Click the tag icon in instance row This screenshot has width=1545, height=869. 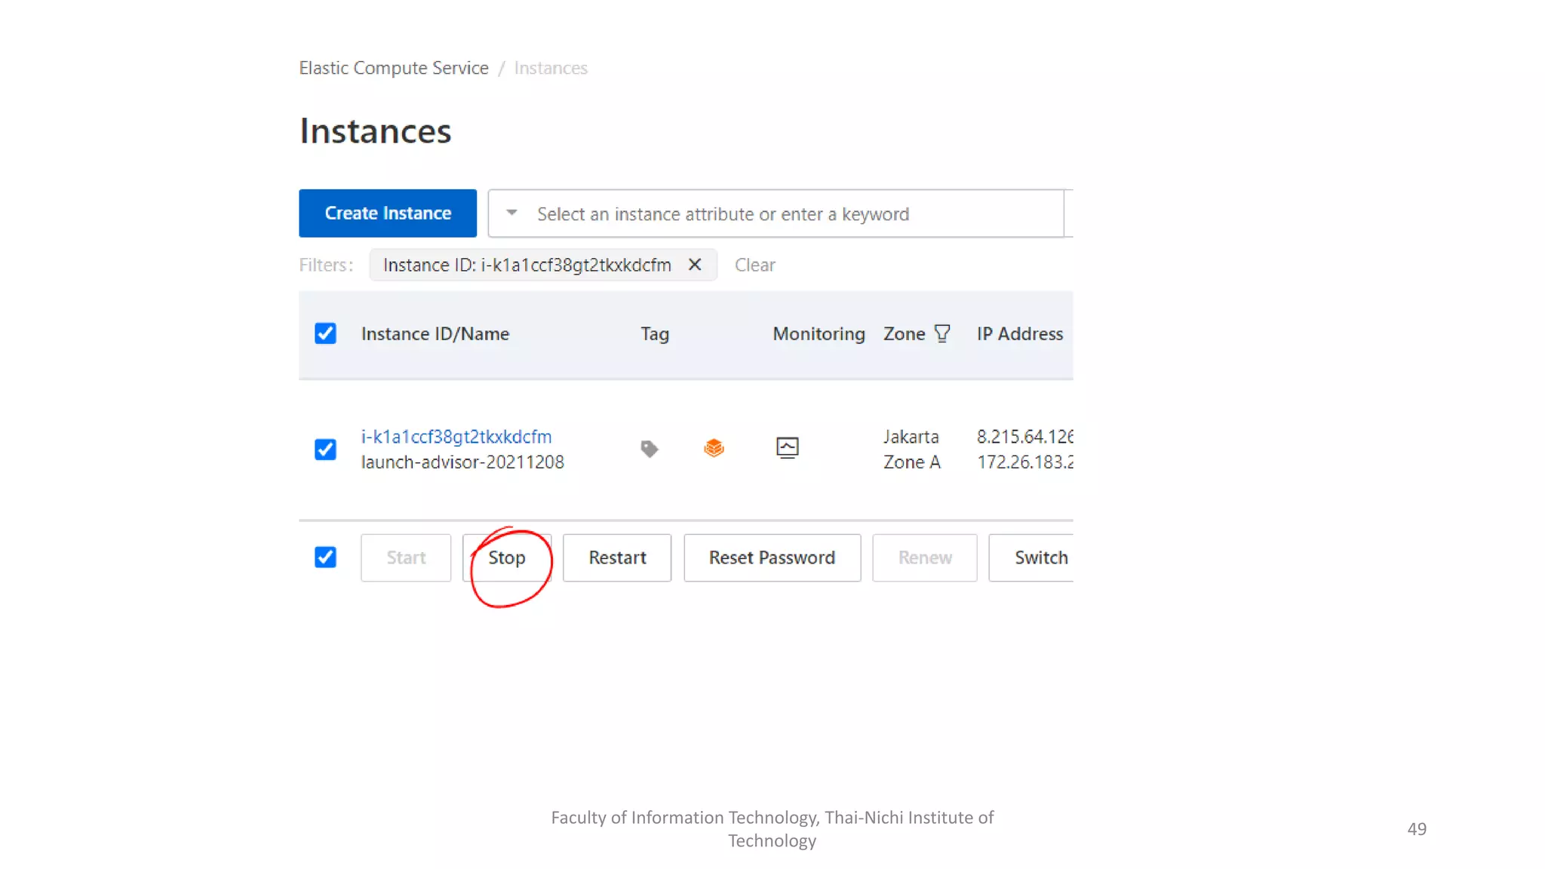(649, 449)
